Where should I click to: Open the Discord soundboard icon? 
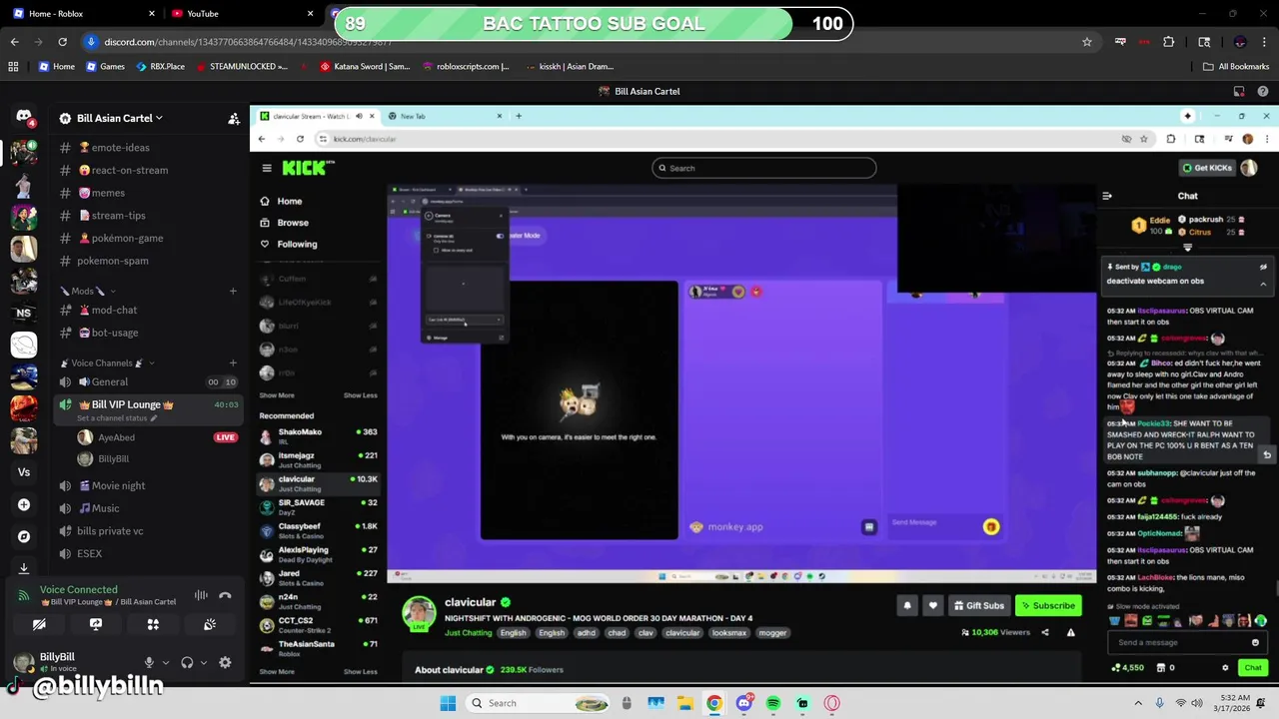click(210, 624)
